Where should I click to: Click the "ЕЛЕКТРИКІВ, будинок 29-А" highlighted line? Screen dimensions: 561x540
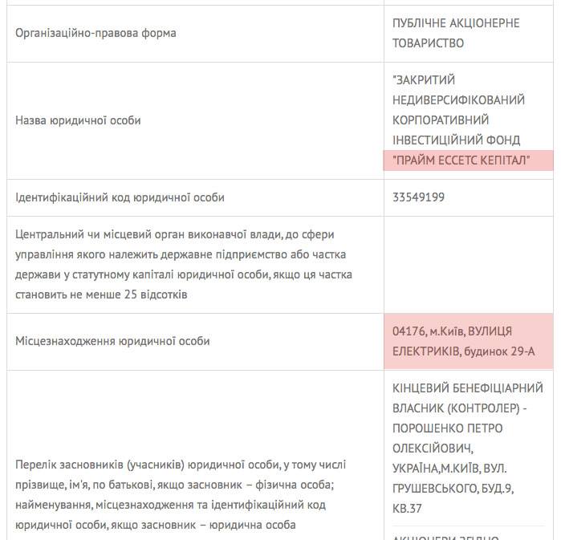pos(463,351)
